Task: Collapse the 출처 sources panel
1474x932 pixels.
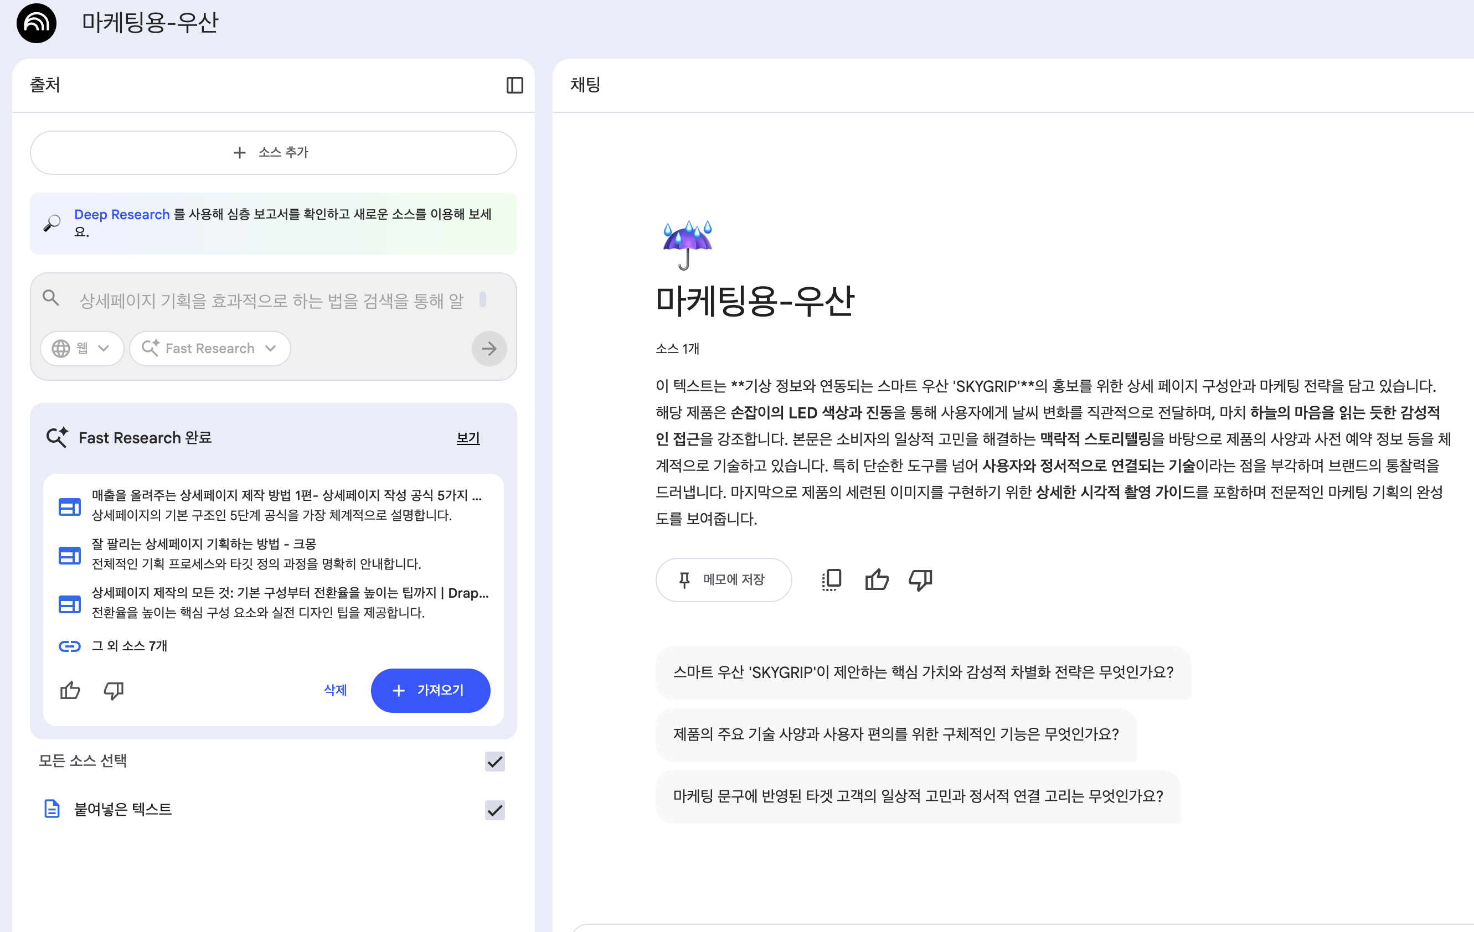Action: 514,85
